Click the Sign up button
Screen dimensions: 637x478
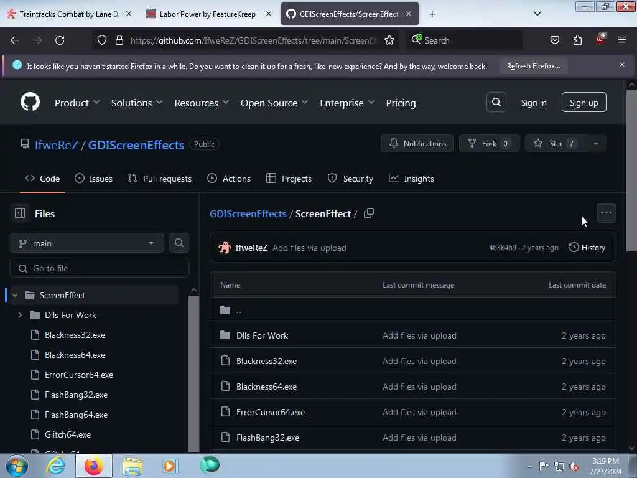point(584,103)
